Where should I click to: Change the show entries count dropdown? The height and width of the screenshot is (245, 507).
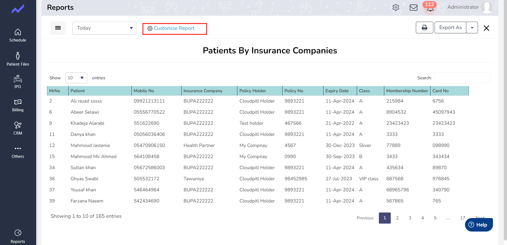pos(76,78)
